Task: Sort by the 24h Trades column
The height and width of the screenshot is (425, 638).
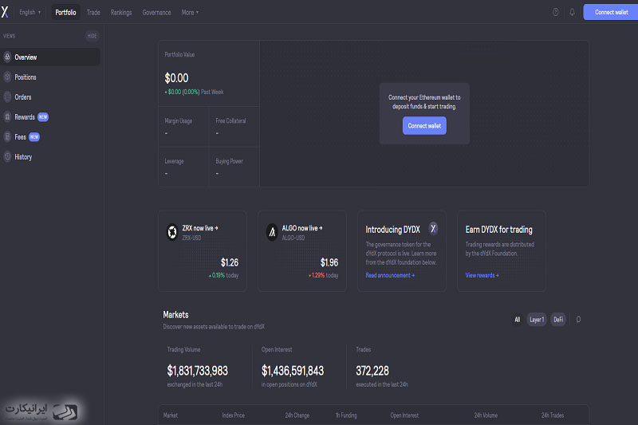Action: click(552, 415)
